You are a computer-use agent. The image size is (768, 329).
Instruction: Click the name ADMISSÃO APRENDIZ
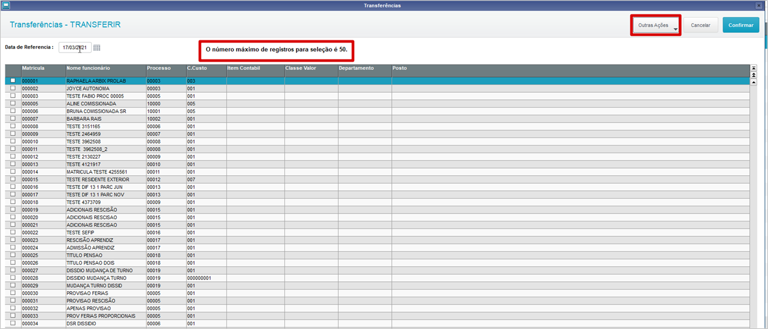(90, 248)
